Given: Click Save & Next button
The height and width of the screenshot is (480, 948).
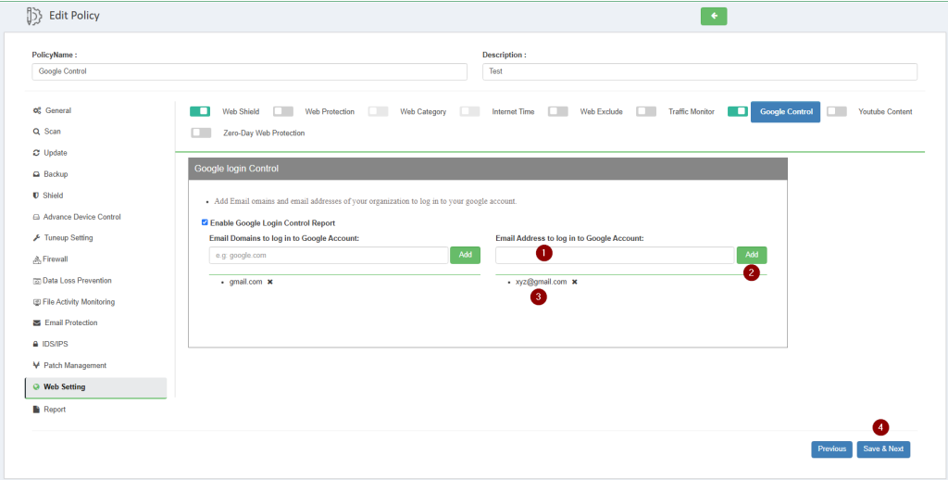Looking at the screenshot, I should [x=883, y=448].
